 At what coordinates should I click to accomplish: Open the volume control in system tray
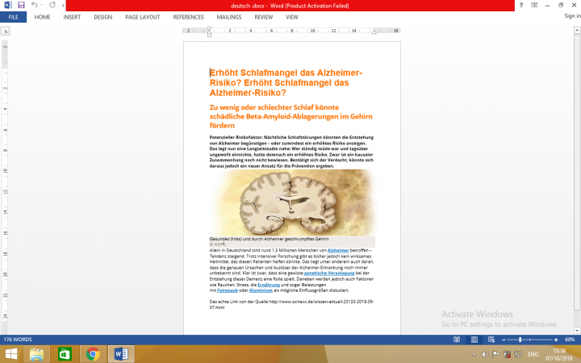tap(485, 355)
